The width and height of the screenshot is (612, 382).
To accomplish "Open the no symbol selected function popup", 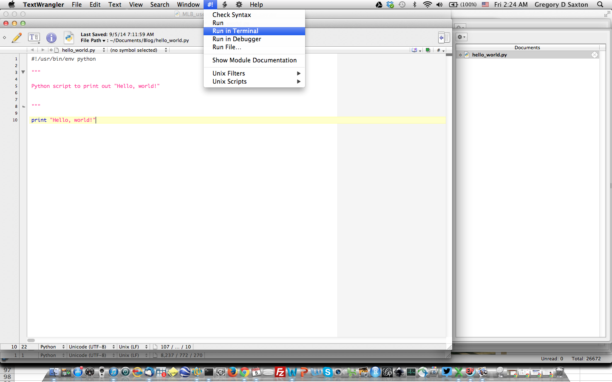I will [x=139, y=50].
